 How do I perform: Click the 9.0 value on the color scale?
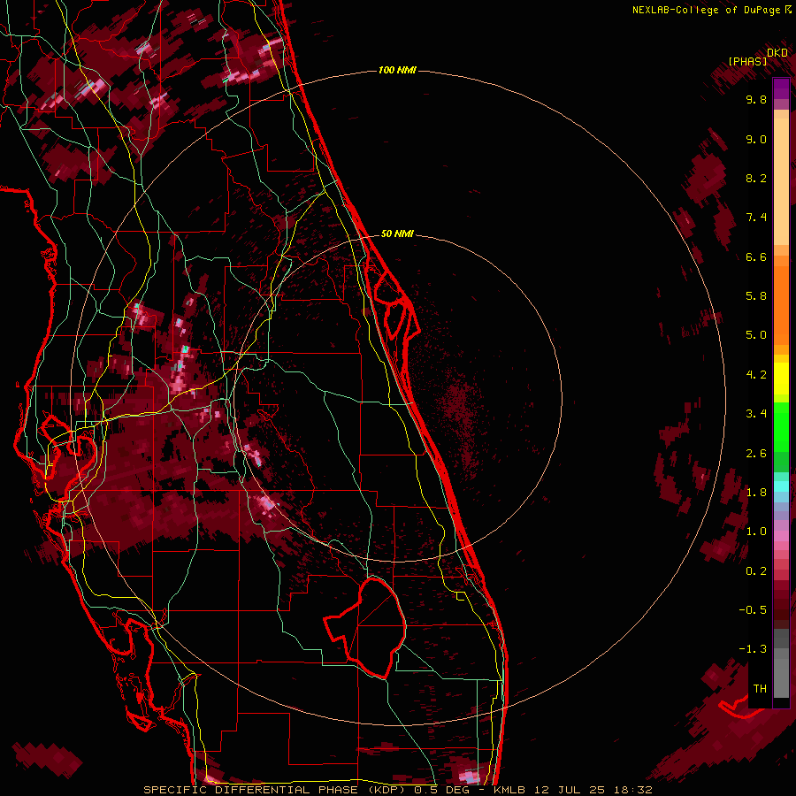click(756, 139)
